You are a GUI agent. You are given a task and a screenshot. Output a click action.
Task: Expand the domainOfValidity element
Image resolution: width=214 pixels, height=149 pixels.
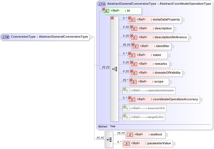pyautogui.click(x=184, y=73)
